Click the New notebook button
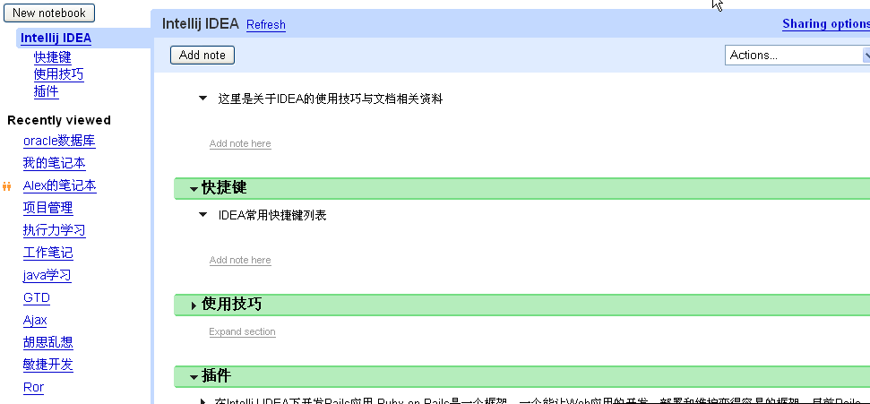The height and width of the screenshot is (404, 870). click(x=48, y=13)
